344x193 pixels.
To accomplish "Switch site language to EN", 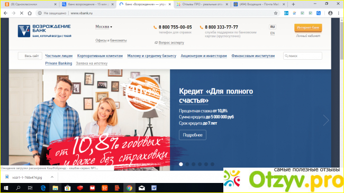I will [x=272, y=33].
